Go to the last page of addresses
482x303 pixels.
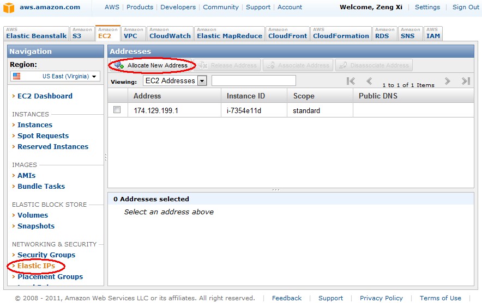[x=466, y=81]
